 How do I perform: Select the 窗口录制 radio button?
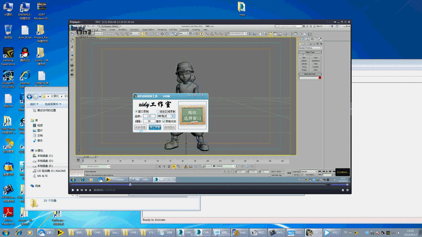click(136, 111)
